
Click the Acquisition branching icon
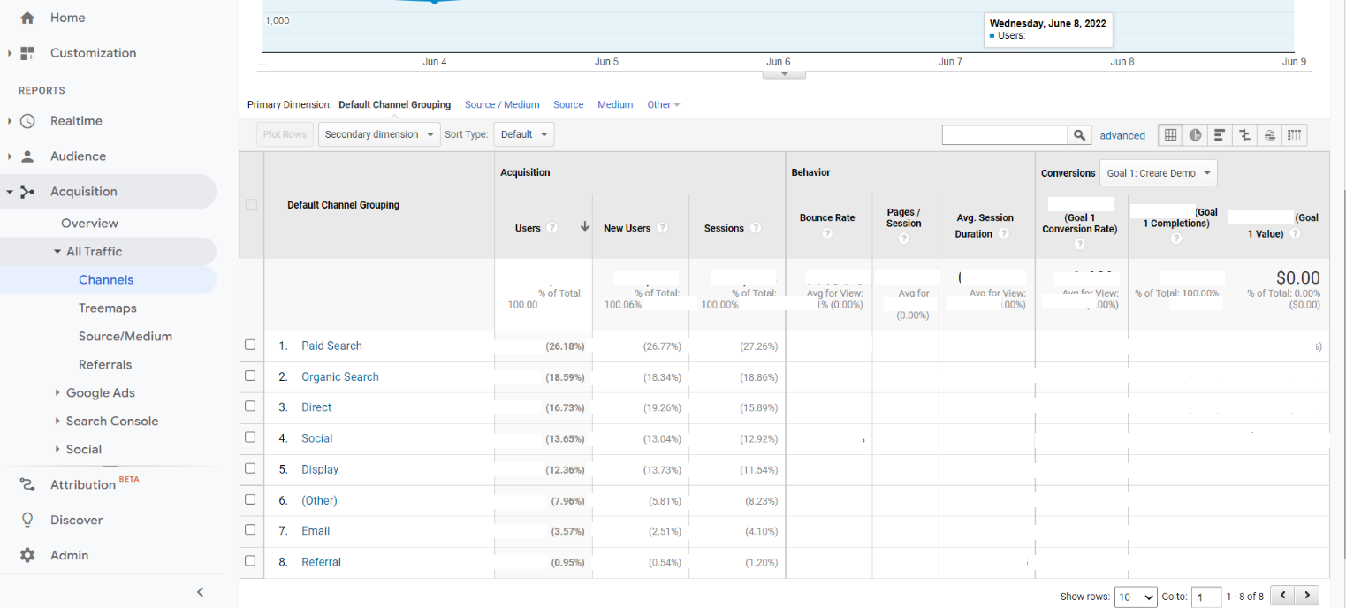point(27,192)
